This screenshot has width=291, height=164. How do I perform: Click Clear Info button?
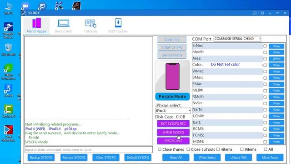(172, 40)
